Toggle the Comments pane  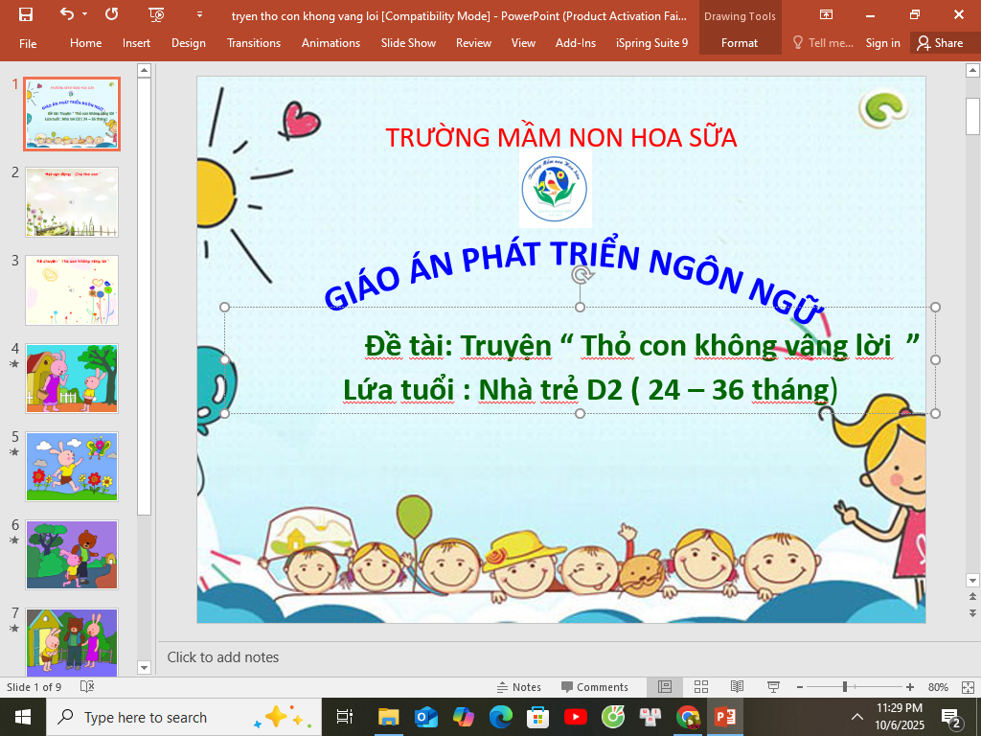click(595, 687)
